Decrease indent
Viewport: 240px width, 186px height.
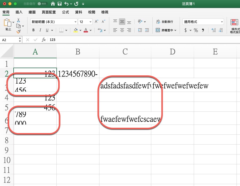pyautogui.click(x=140, y=30)
